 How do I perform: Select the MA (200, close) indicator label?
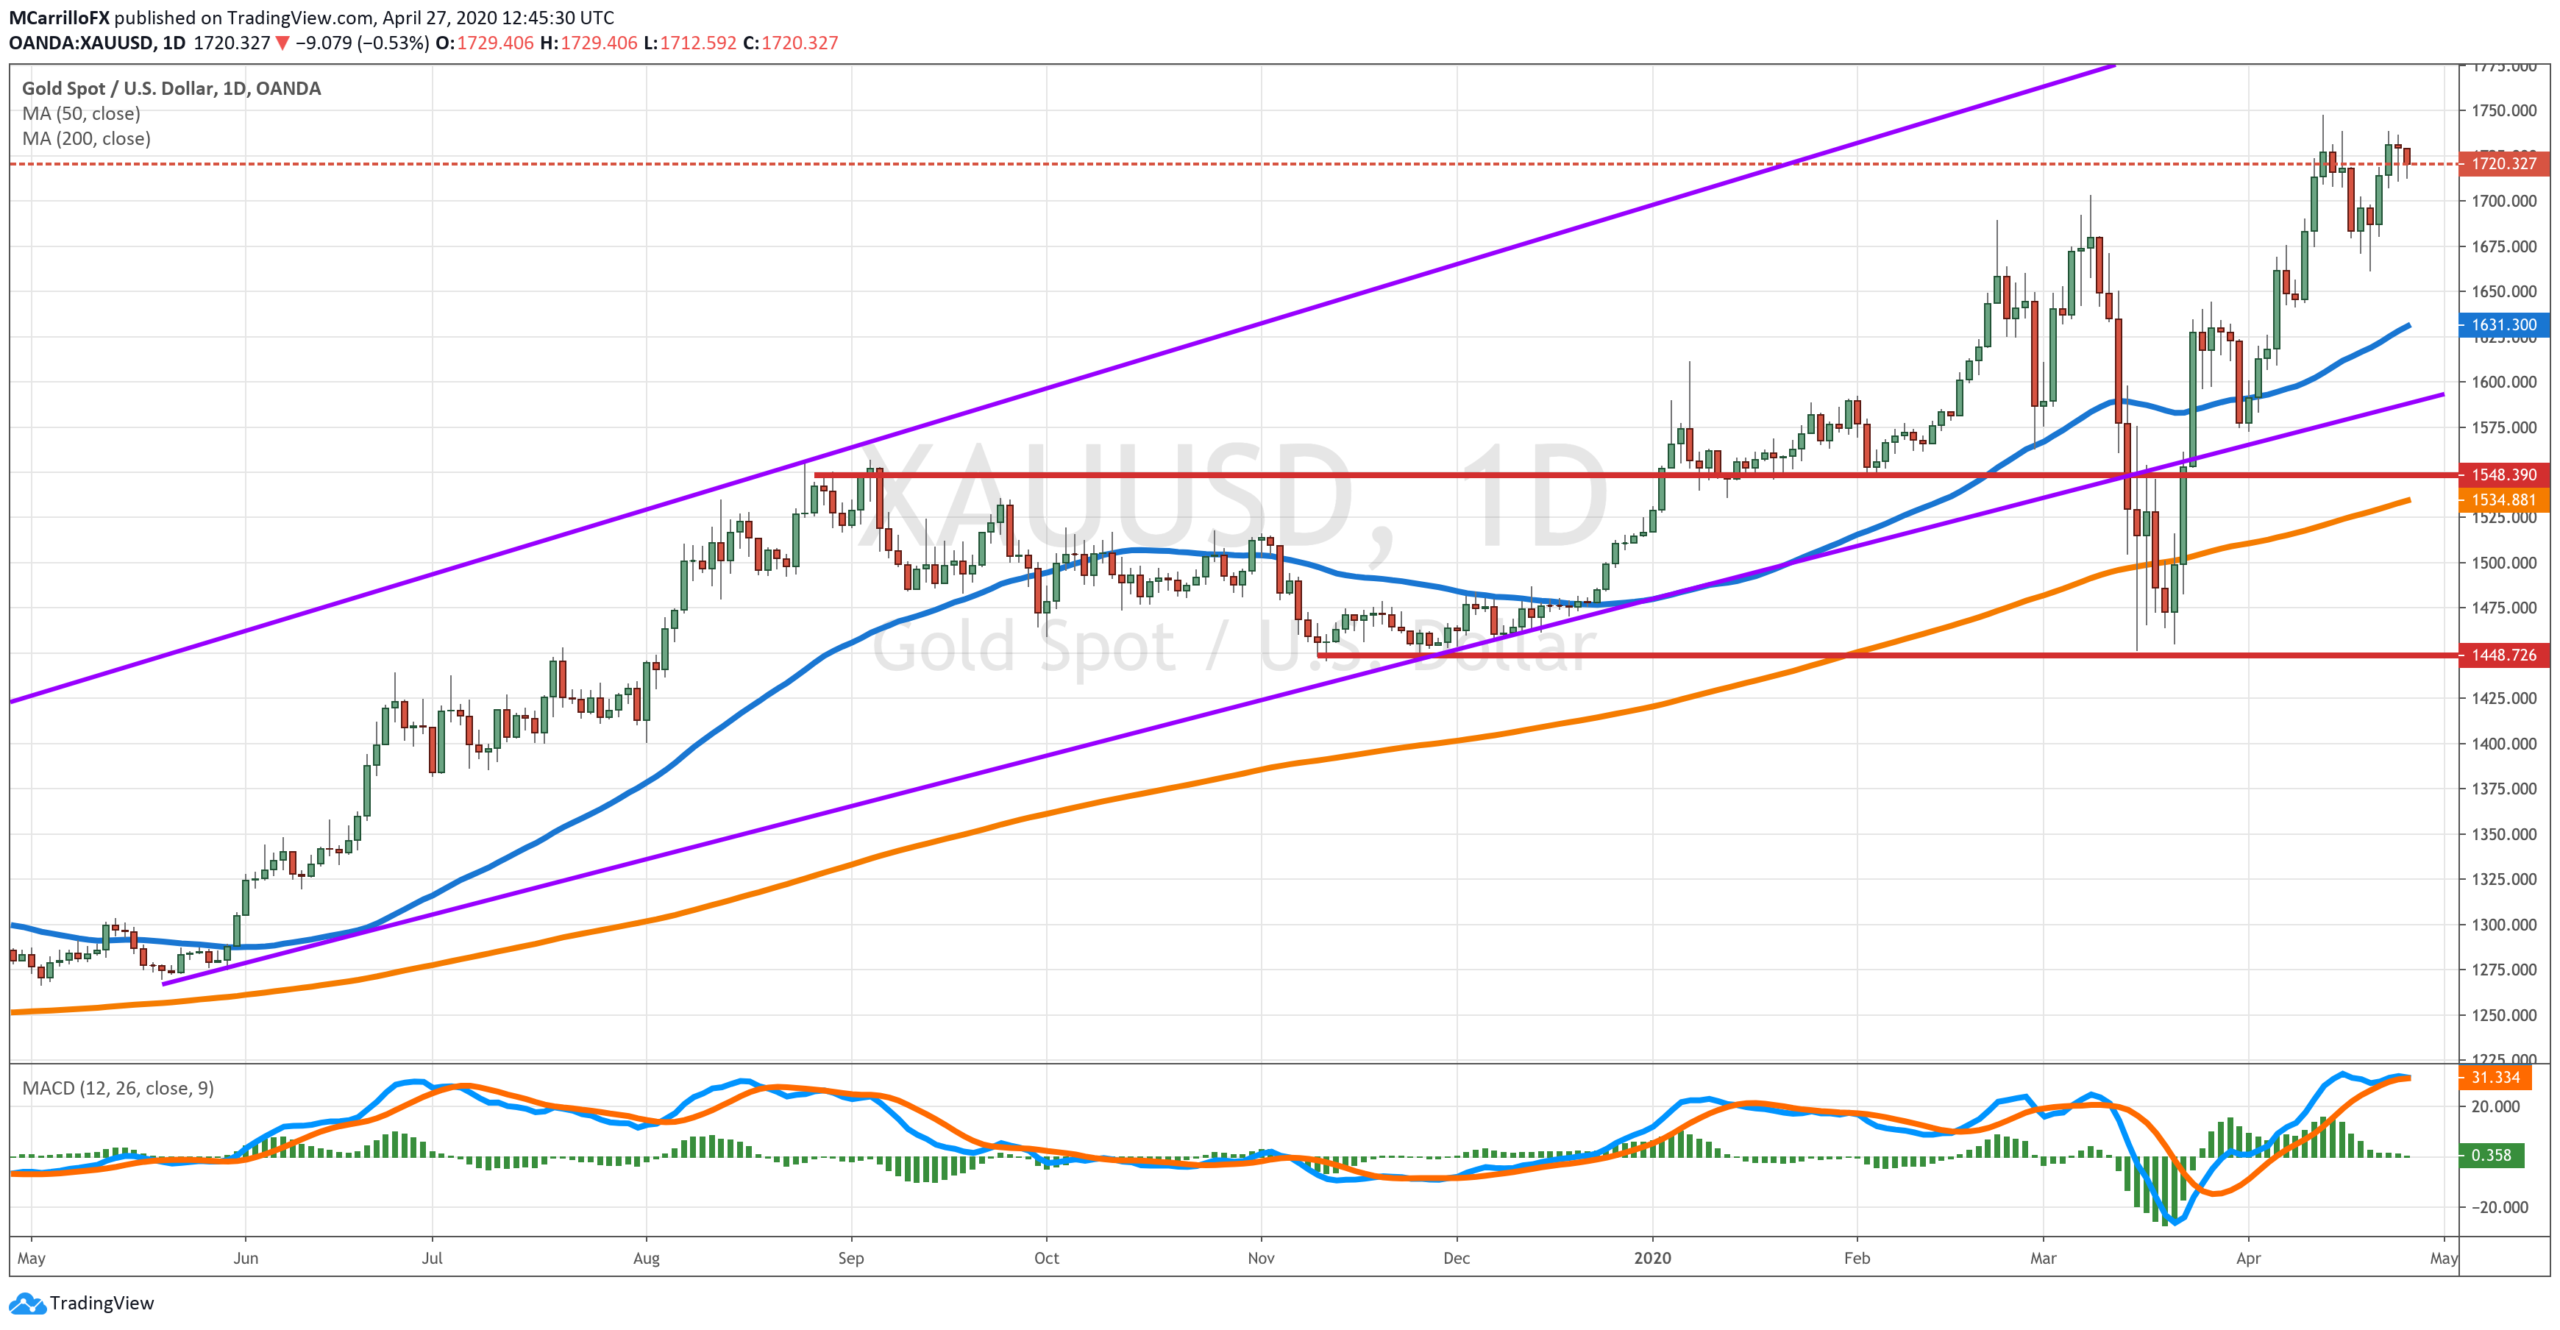click(87, 138)
